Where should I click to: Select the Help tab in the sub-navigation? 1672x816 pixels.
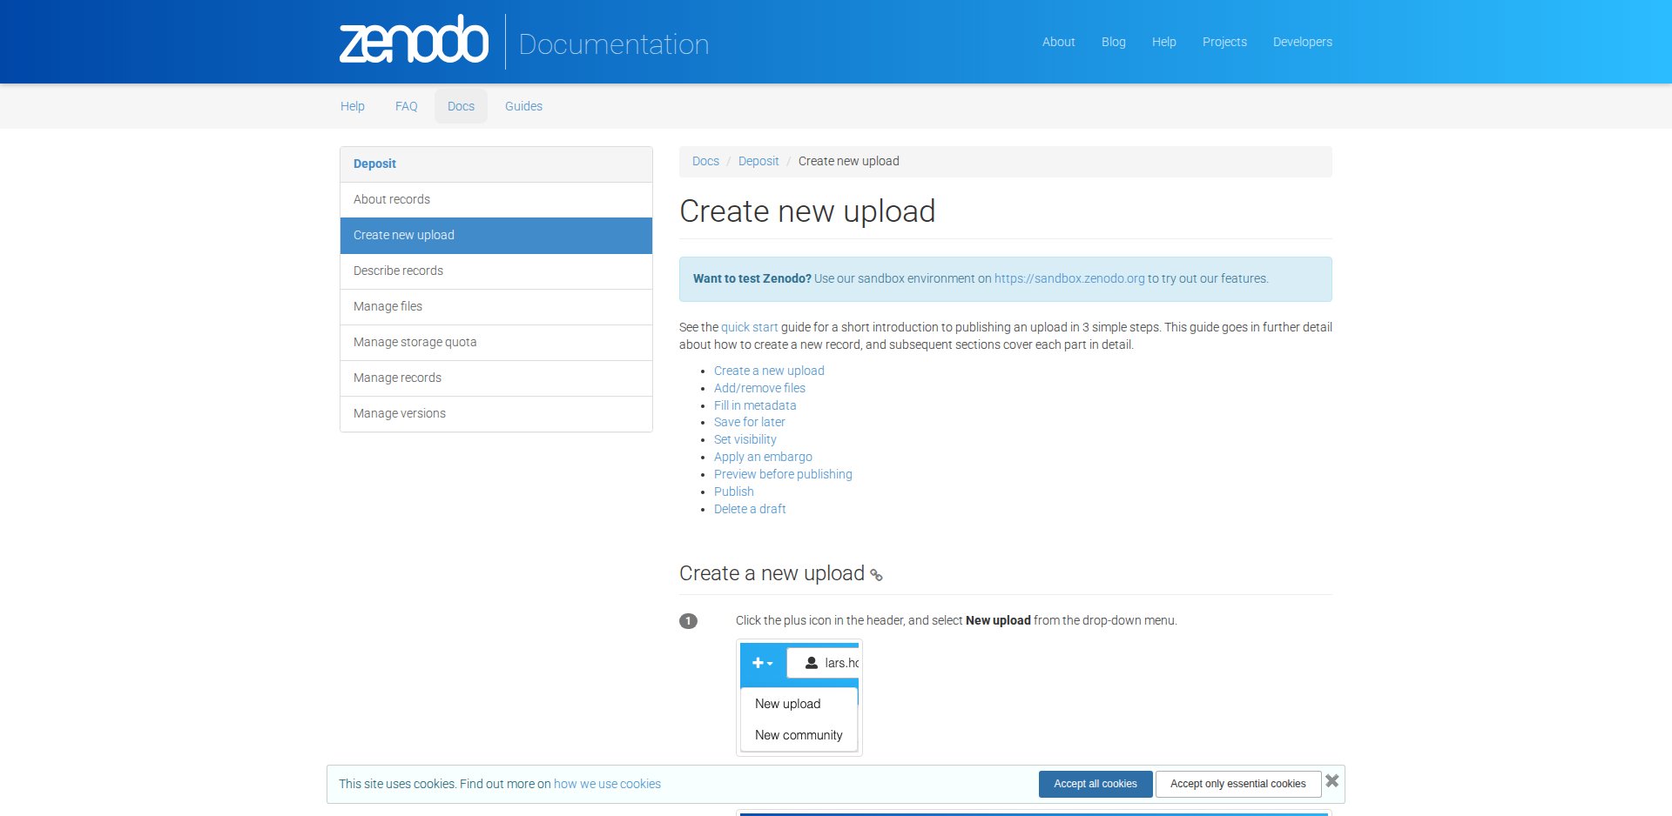[353, 106]
